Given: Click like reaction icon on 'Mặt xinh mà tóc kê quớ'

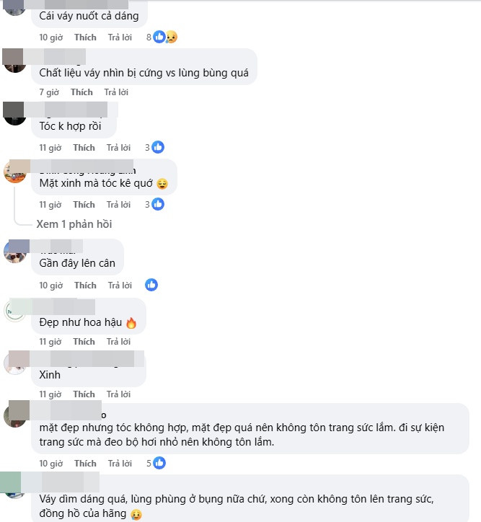Looking at the screenshot, I should point(158,204).
